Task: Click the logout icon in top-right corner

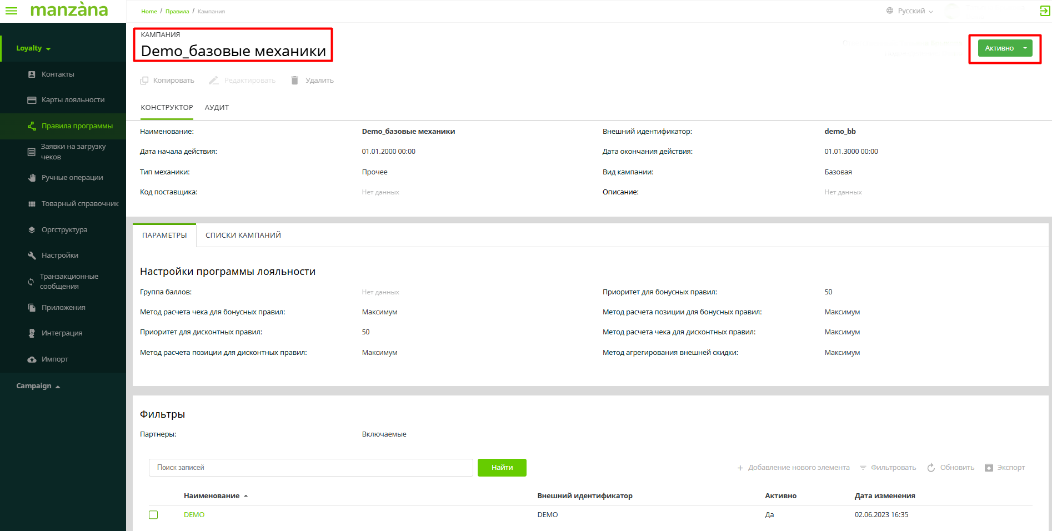Action: tap(1044, 11)
